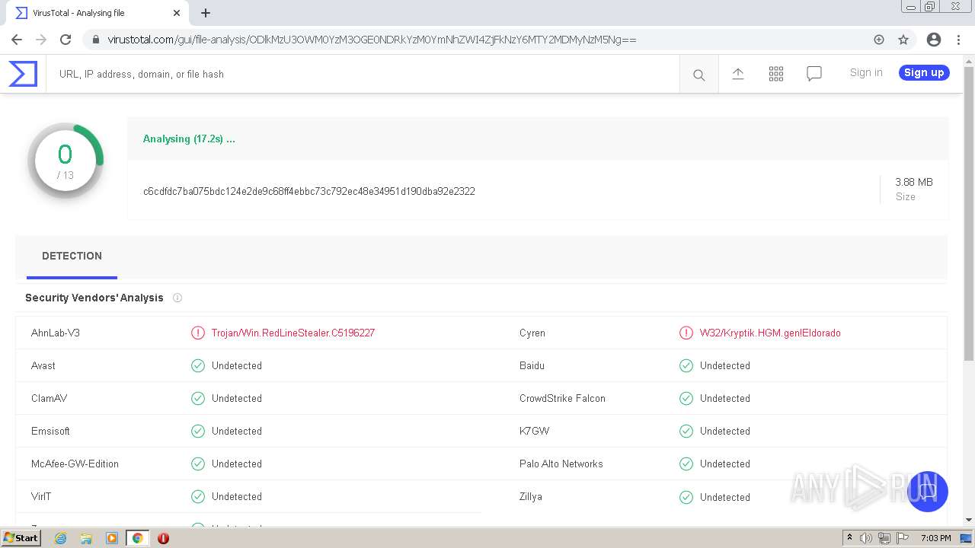The image size is (975, 548).
Task: Click the Analysing (17.2s) status text
Action: click(x=189, y=139)
